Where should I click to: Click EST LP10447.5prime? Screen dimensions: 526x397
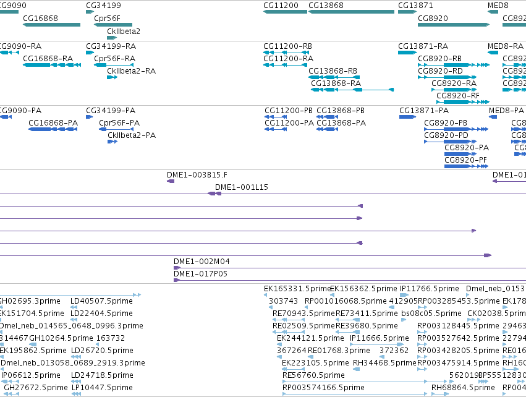102,388
